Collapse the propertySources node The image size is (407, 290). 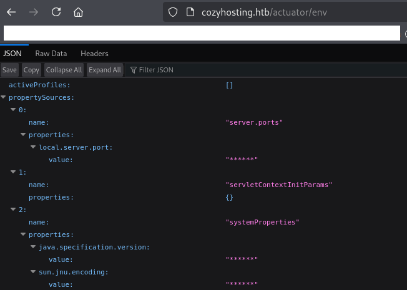pyautogui.click(x=4, y=97)
